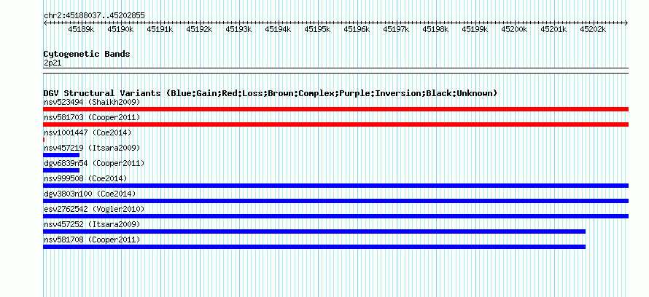Click the 45191k ruler tick label
Screen dimensions: 649x297
click(160, 29)
